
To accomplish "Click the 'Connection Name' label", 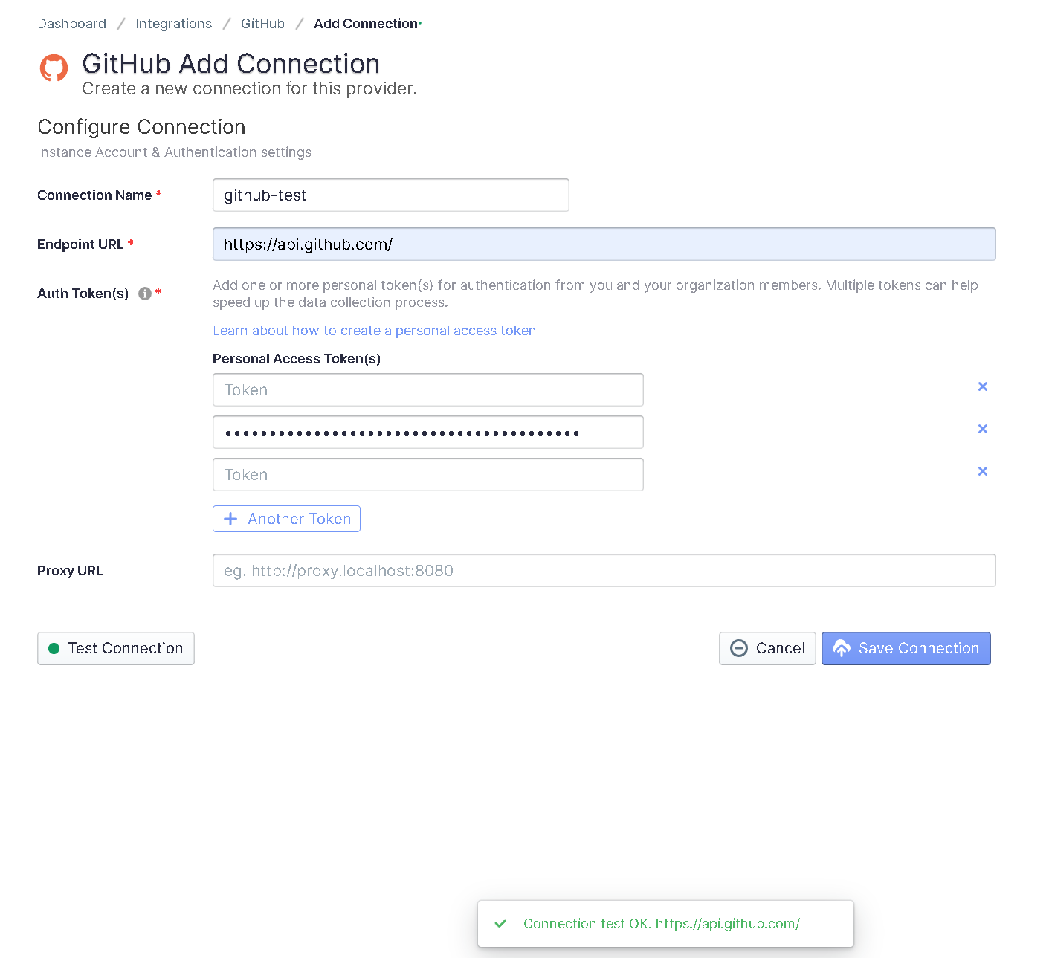I will (x=94, y=195).
